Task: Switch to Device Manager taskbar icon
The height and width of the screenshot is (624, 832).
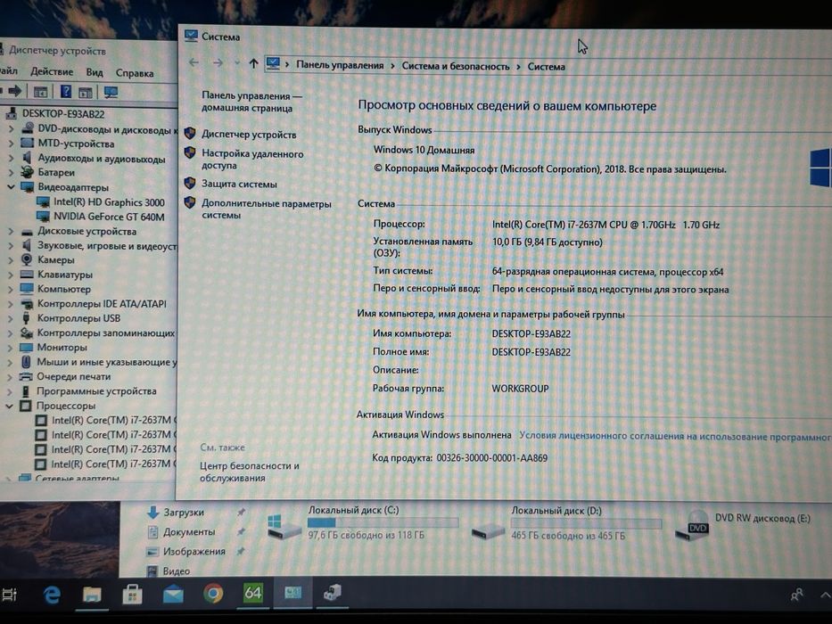Action: pyautogui.click(x=333, y=592)
